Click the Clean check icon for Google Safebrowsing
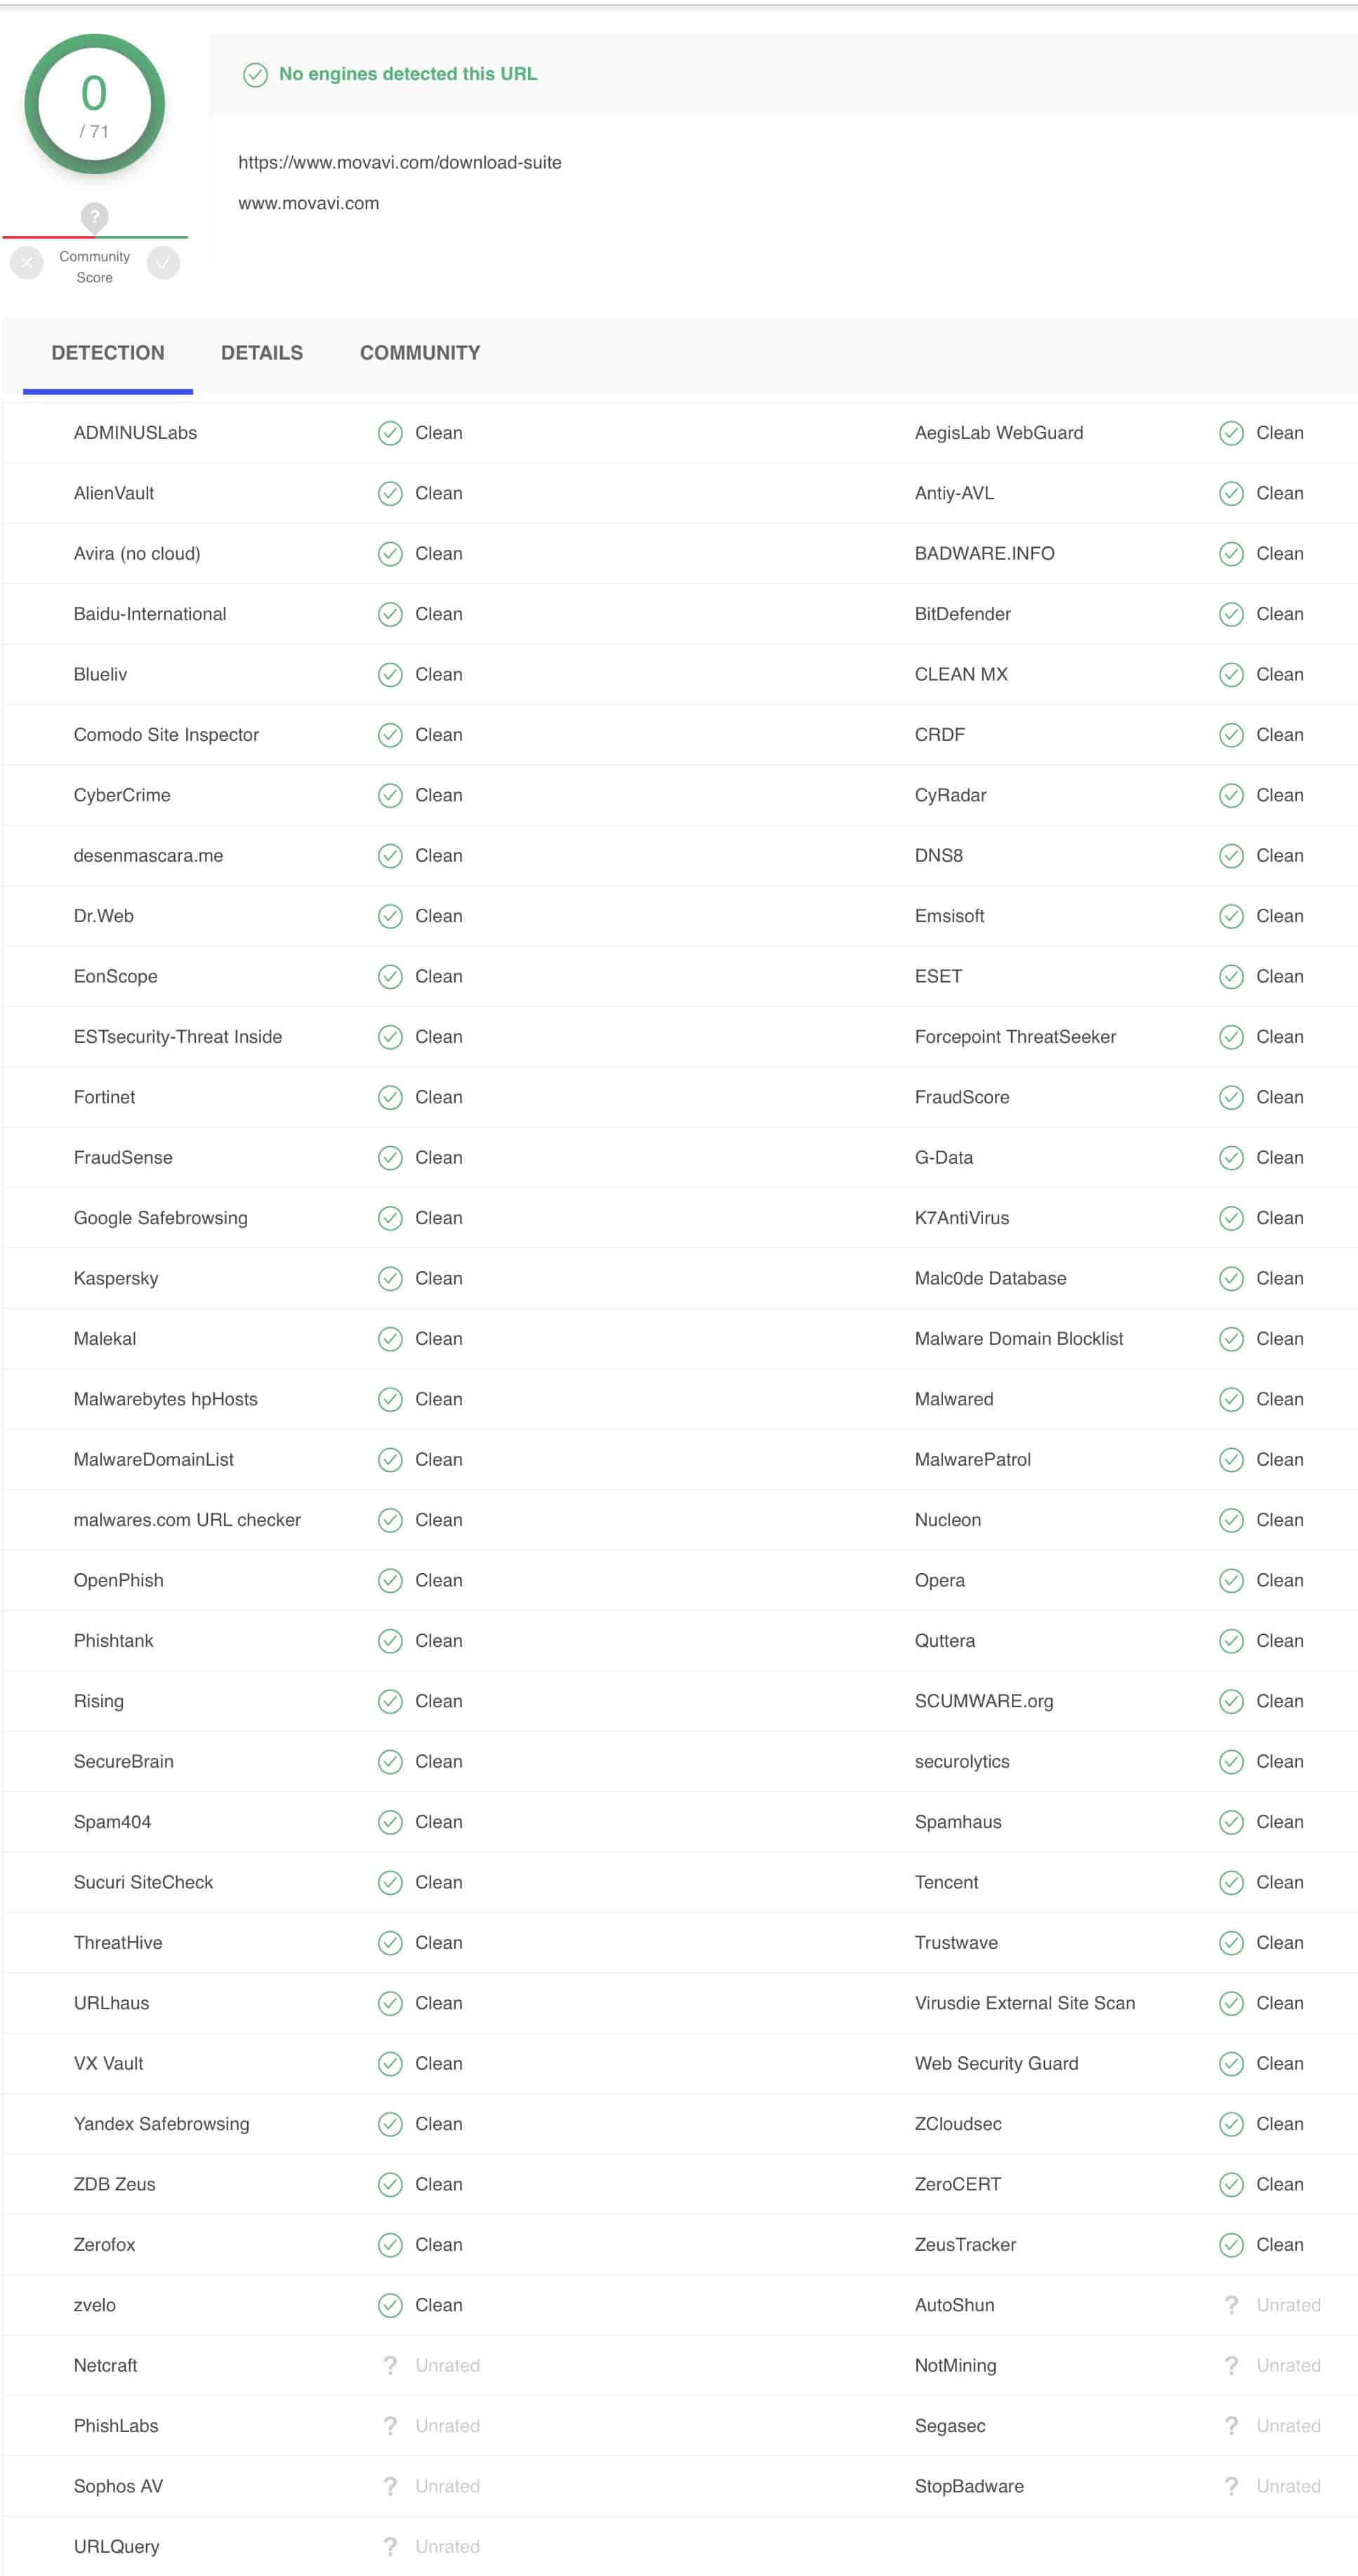This screenshot has width=1358, height=2576. coord(390,1218)
